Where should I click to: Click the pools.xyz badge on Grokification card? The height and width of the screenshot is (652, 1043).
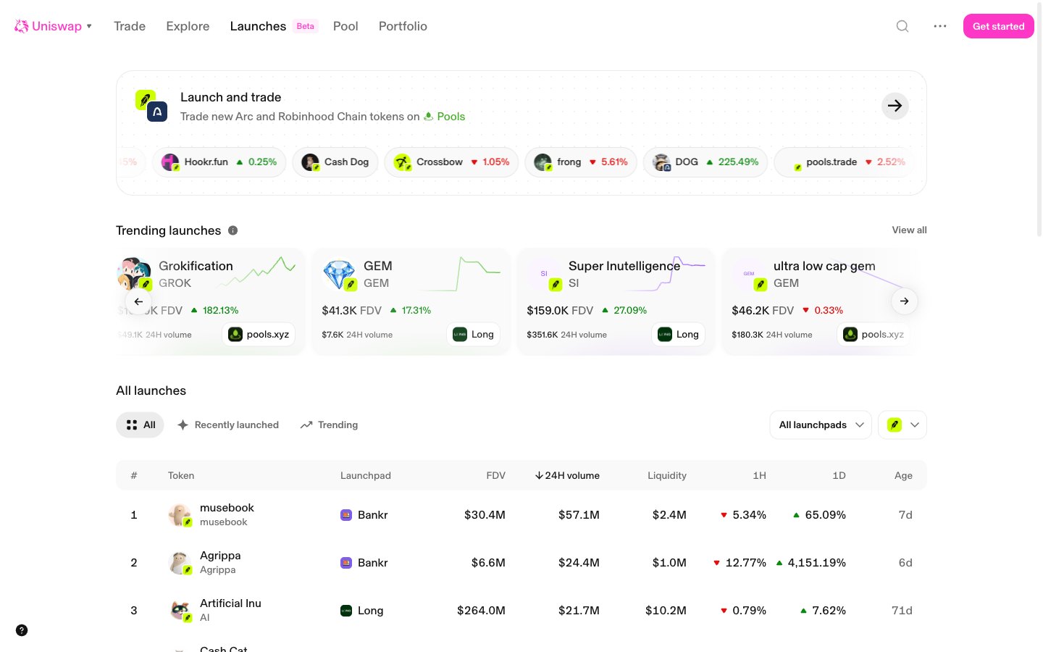[259, 334]
